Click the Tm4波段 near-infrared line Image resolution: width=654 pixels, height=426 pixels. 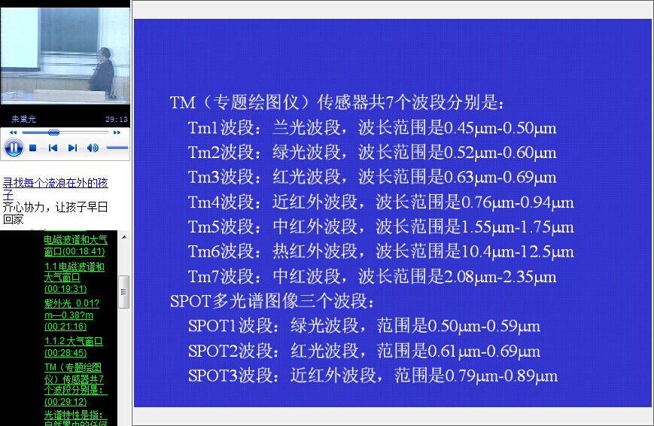[x=381, y=202]
